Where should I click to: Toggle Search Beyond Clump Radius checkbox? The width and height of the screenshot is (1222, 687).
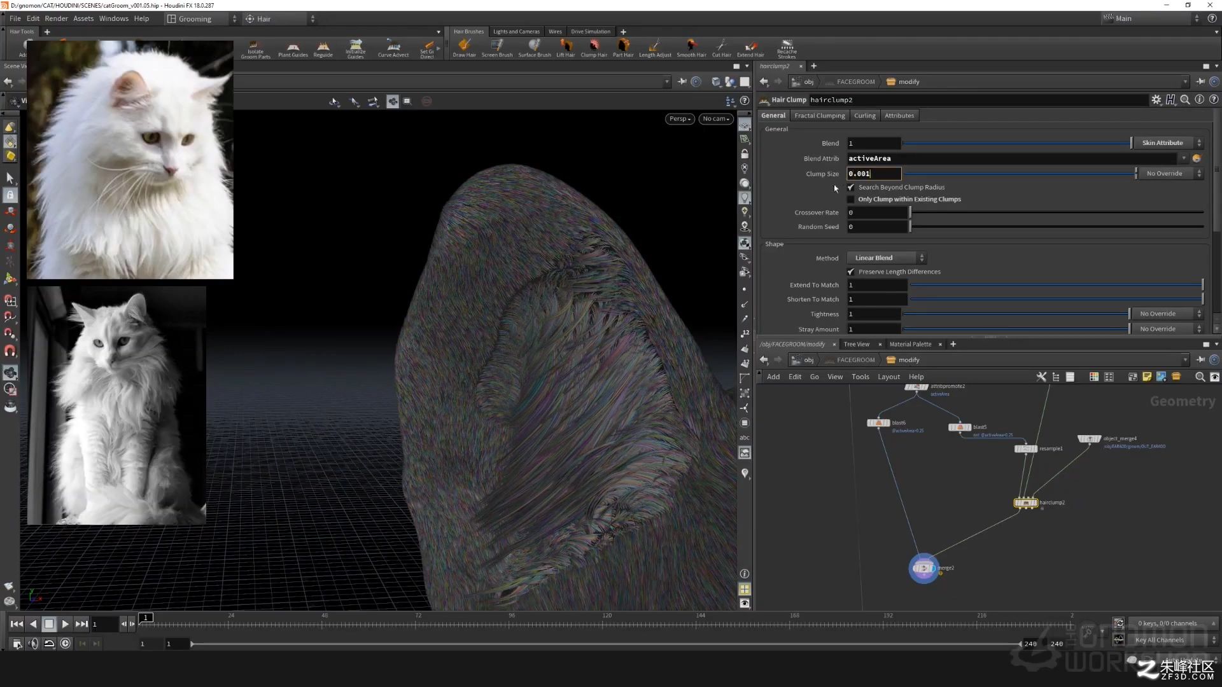click(x=851, y=188)
